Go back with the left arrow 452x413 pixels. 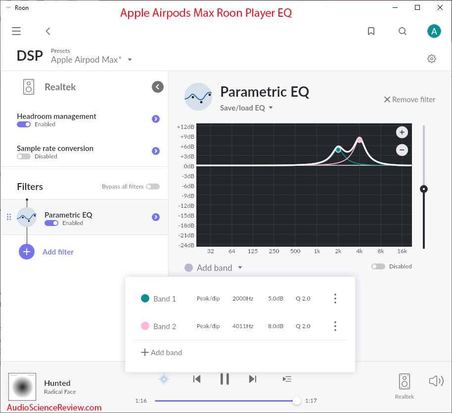48,31
